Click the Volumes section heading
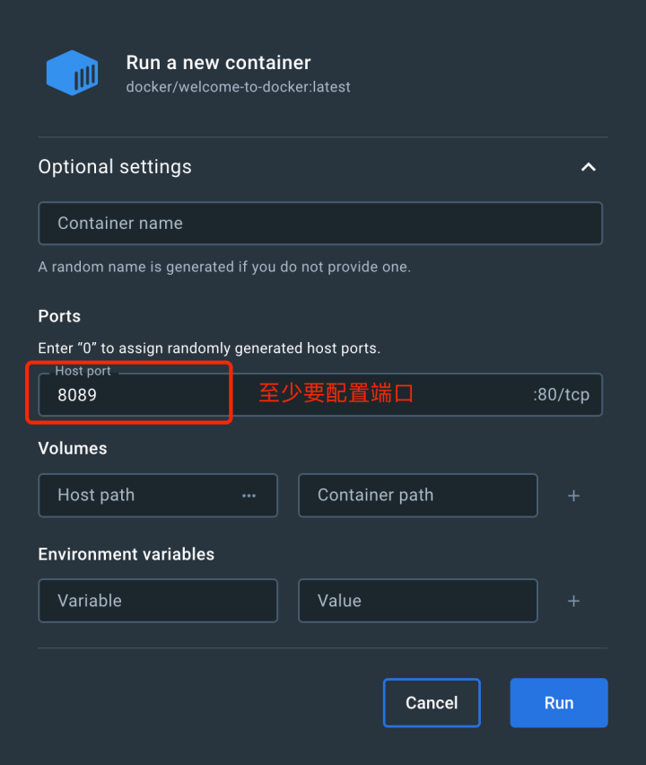646x765 pixels. (73, 448)
